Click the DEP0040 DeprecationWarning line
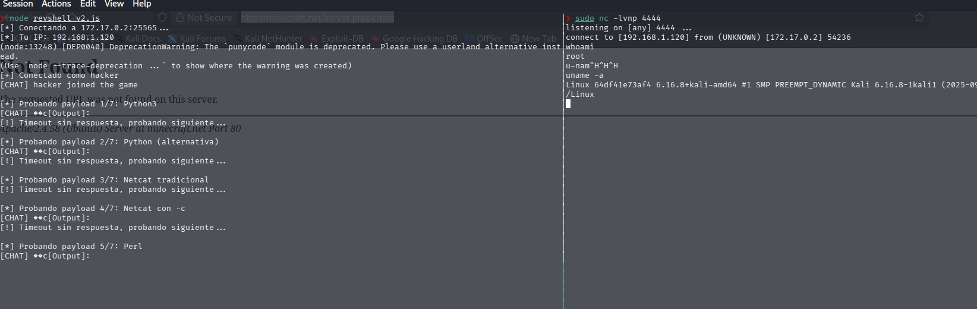This screenshot has width=977, height=309. [281, 47]
